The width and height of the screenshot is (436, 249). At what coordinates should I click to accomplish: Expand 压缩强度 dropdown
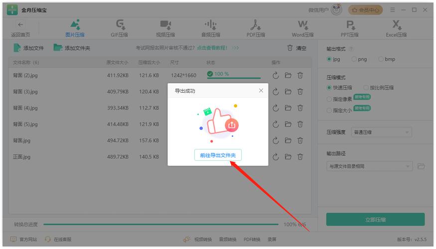coord(381,132)
